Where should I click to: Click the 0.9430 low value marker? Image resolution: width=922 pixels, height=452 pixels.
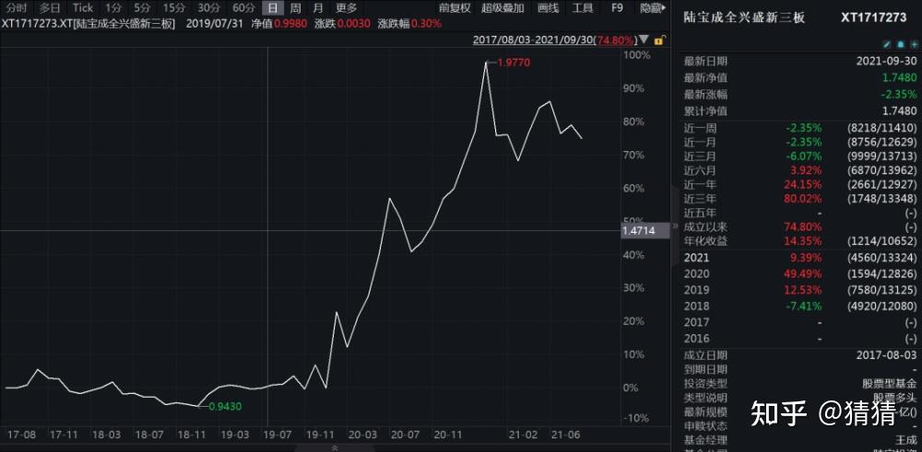226,406
